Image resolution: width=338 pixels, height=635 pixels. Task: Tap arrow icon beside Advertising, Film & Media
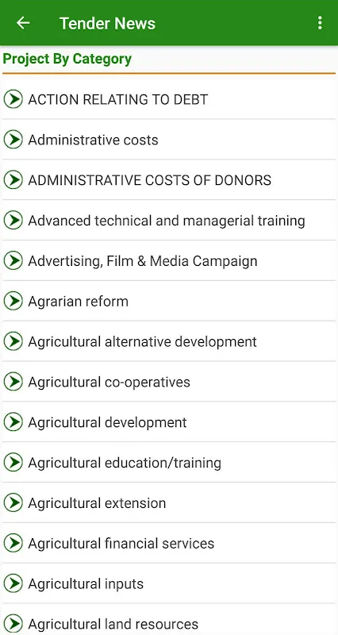pyautogui.click(x=13, y=261)
